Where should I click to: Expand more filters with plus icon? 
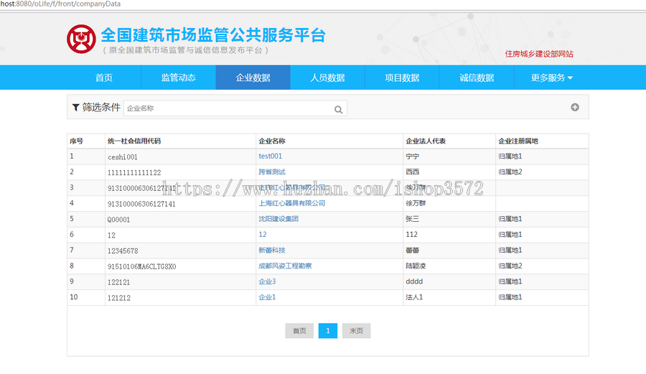pos(575,108)
